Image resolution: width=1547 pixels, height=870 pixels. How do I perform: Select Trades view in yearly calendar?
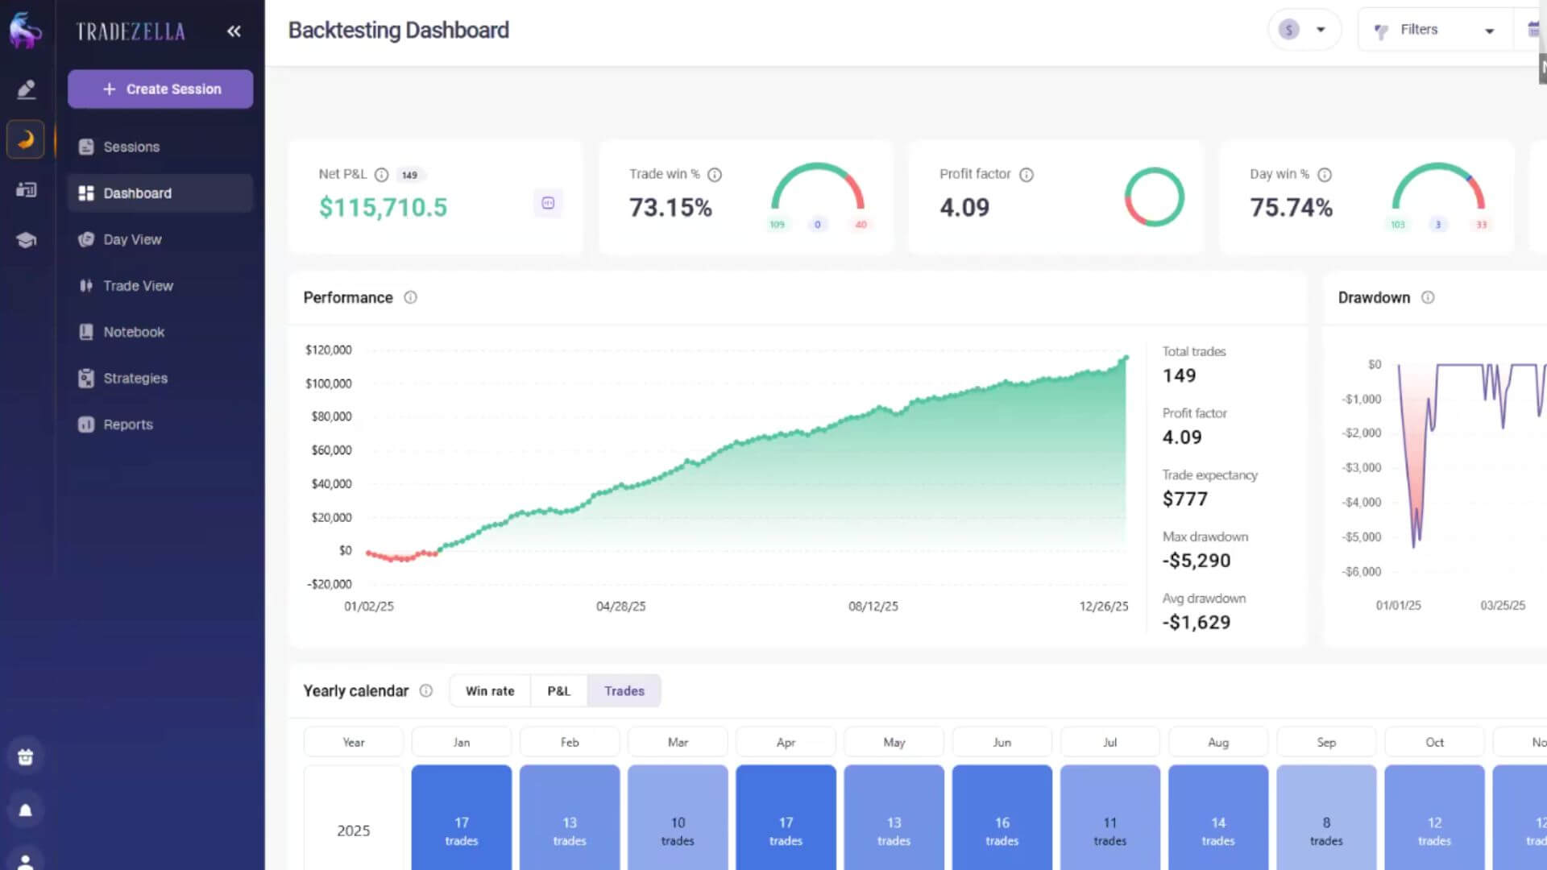pyautogui.click(x=624, y=691)
